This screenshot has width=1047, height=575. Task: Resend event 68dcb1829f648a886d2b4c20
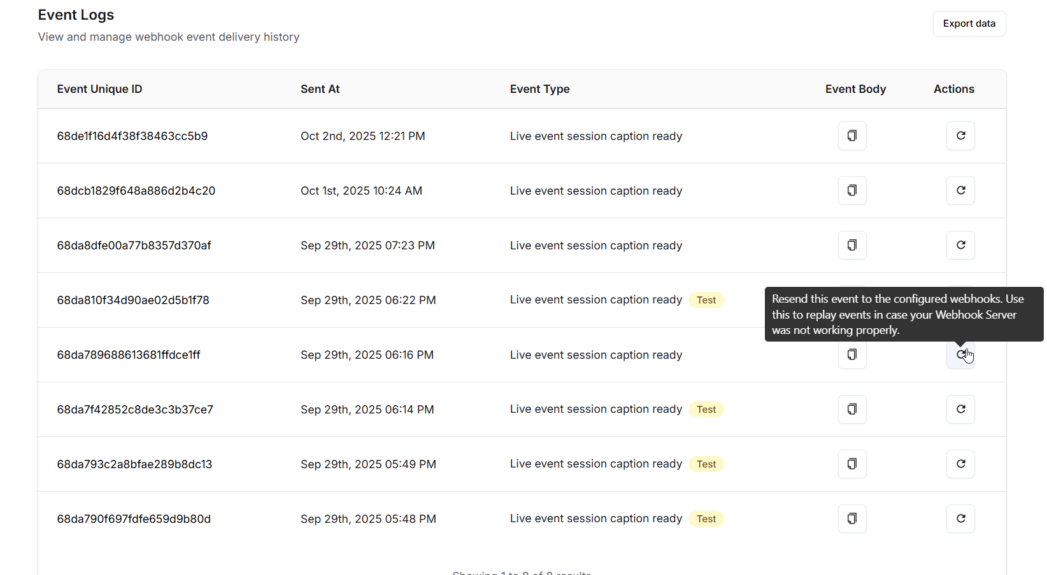960,191
